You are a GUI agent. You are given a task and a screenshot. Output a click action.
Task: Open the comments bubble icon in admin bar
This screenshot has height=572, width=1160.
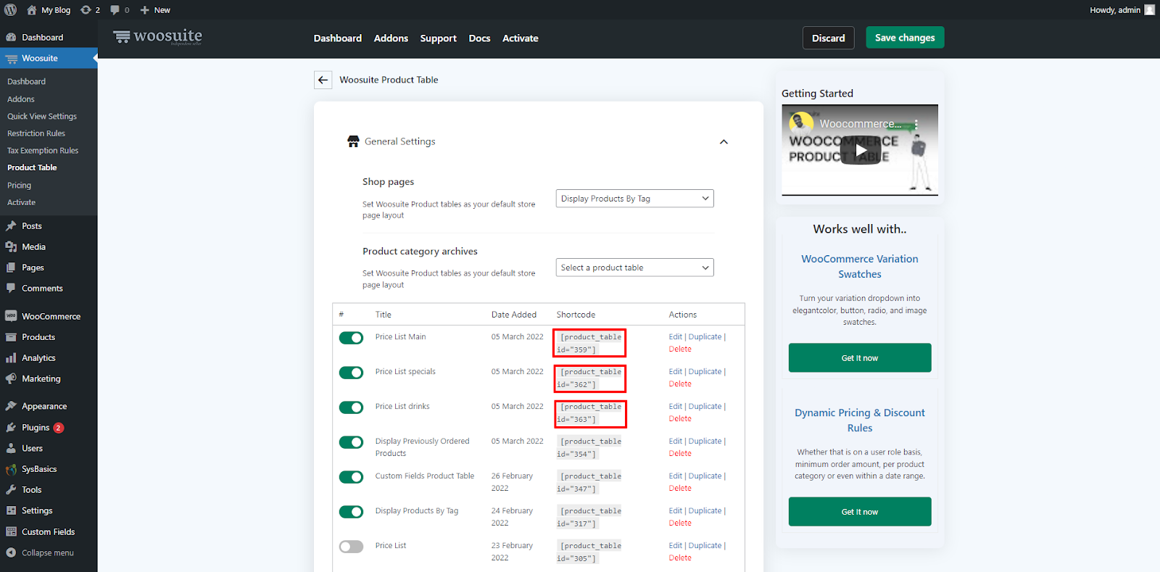[115, 10]
